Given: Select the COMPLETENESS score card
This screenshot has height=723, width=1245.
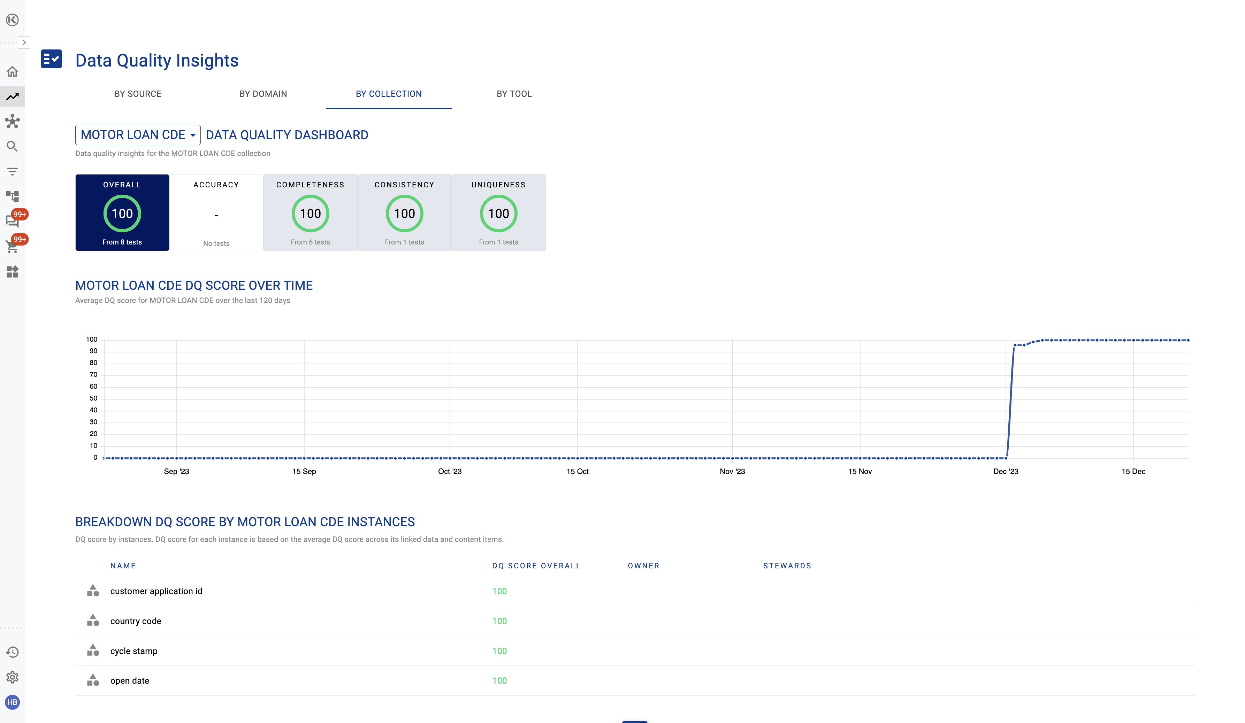Looking at the screenshot, I should [310, 213].
